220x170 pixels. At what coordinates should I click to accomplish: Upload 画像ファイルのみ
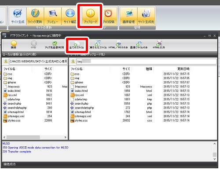139,45
